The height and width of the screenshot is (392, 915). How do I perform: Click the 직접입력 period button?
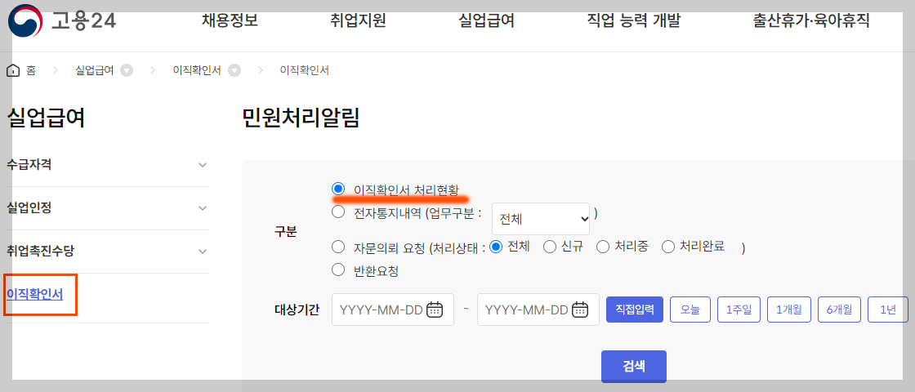[635, 310]
